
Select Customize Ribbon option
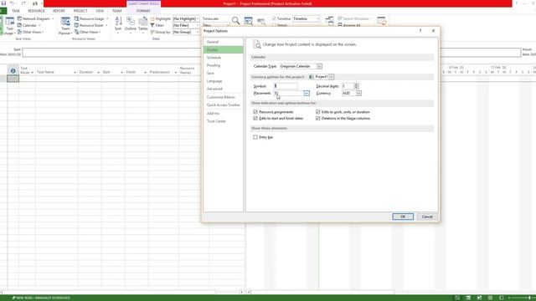pos(224,97)
